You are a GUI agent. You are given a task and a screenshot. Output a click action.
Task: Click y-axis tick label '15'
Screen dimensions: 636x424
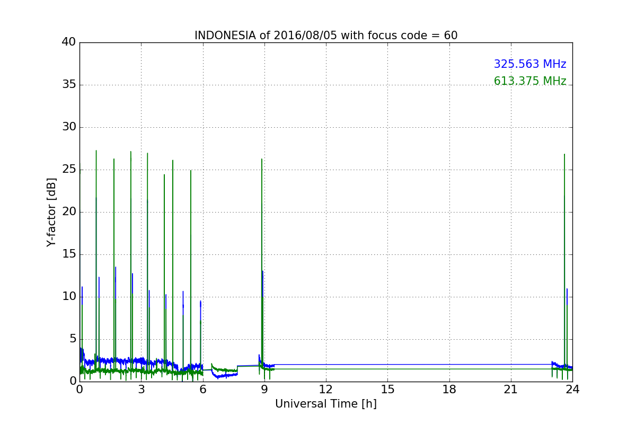pos(69,254)
